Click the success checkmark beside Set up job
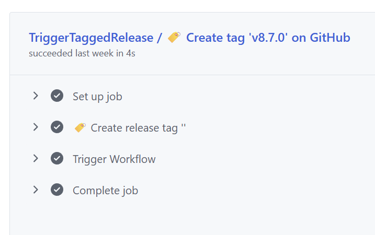The height and width of the screenshot is (235, 375). coord(57,96)
